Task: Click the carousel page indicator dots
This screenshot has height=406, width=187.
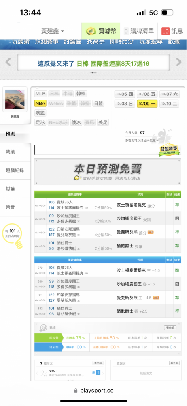Action: click(93, 73)
